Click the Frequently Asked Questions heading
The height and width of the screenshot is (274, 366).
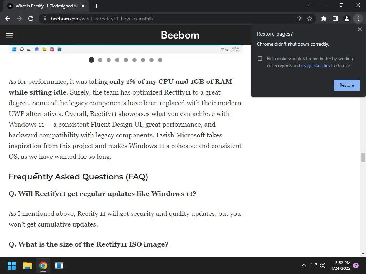click(x=78, y=177)
